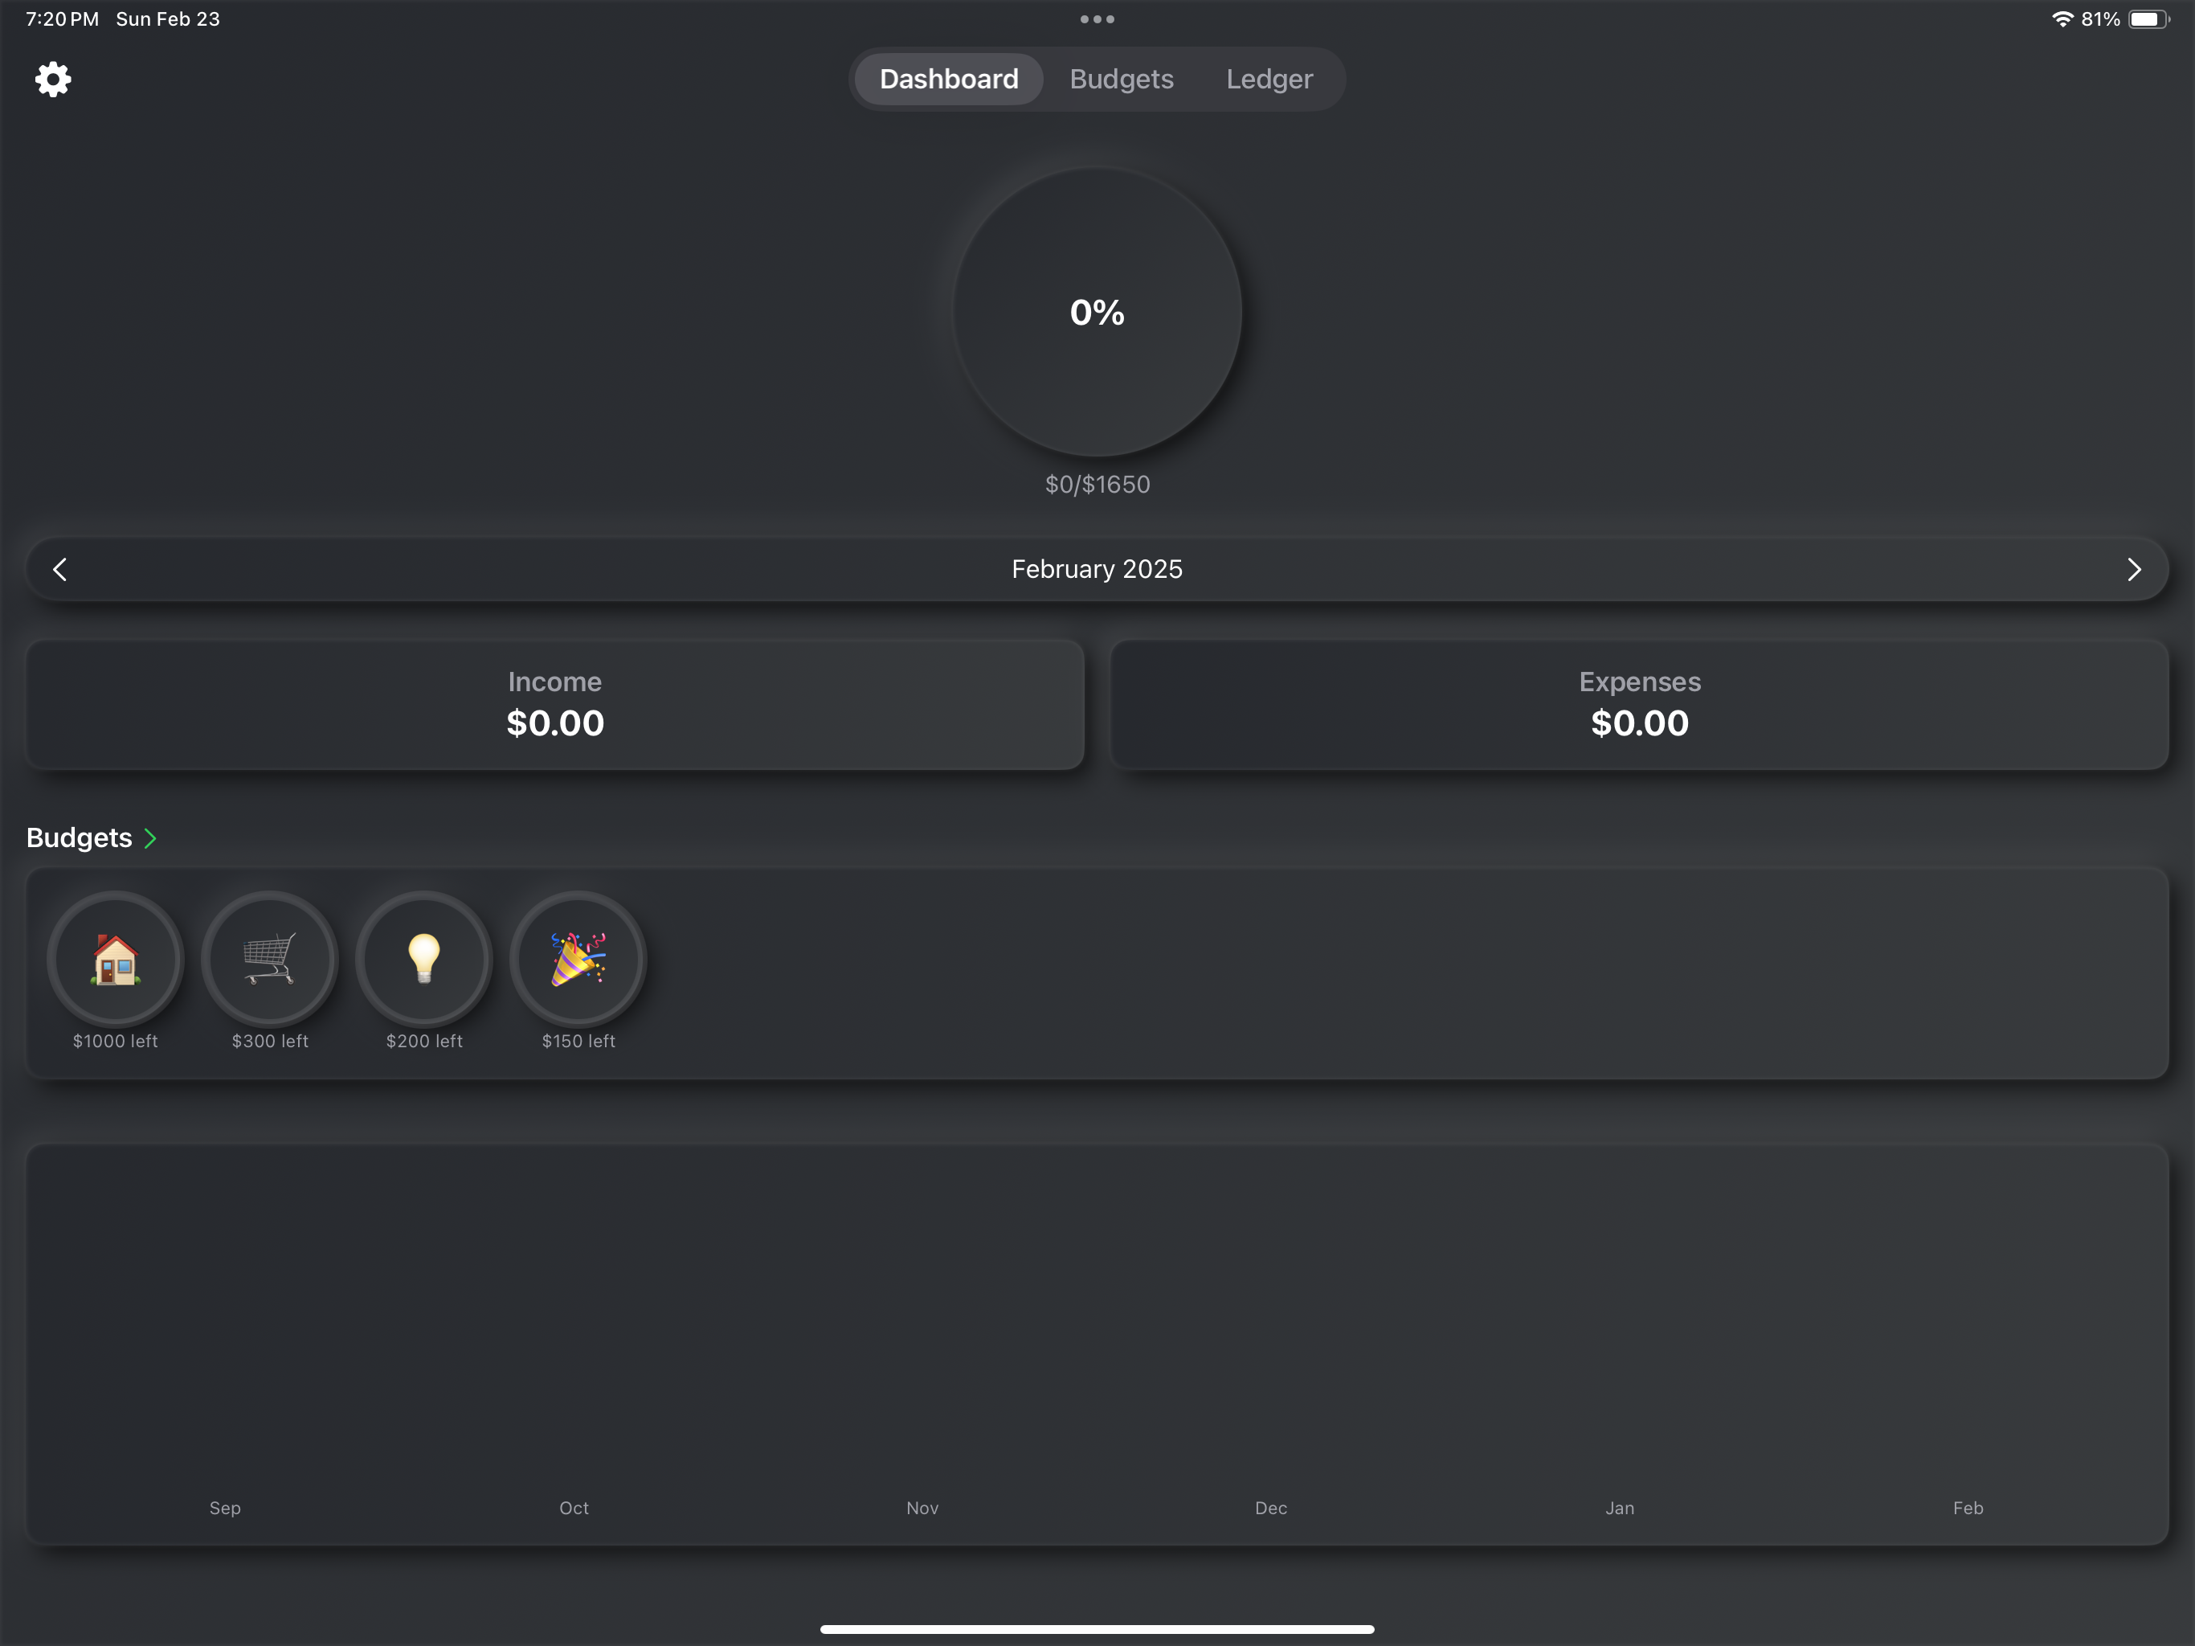Viewport: 2195px width, 1646px height.
Task: Select the Feb label on the chart
Action: (x=1968, y=1508)
